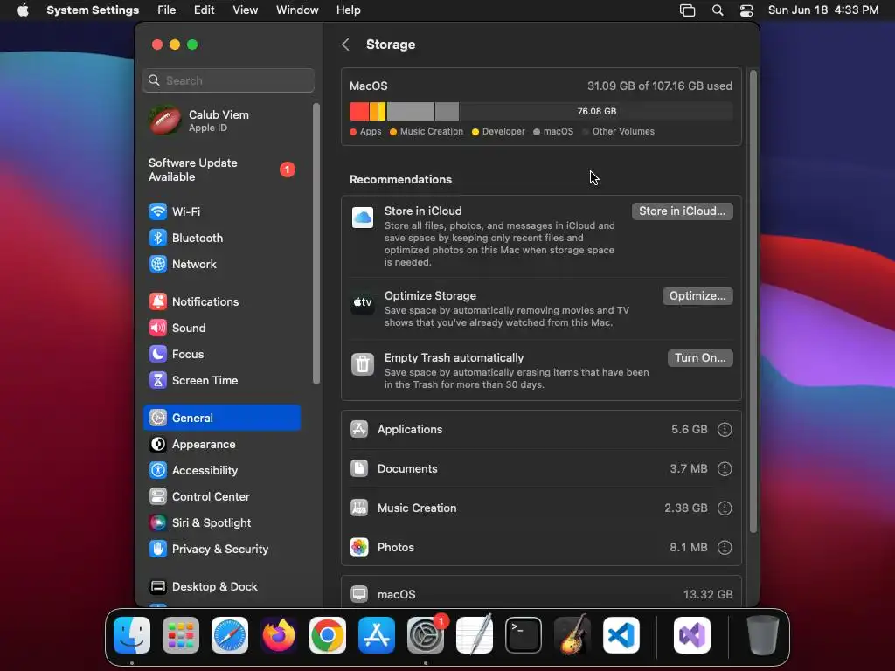Show info for Applications storage

pyautogui.click(x=725, y=430)
